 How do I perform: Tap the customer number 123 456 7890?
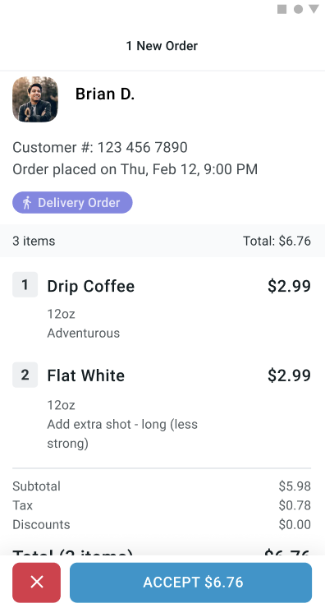click(x=142, y=147)
